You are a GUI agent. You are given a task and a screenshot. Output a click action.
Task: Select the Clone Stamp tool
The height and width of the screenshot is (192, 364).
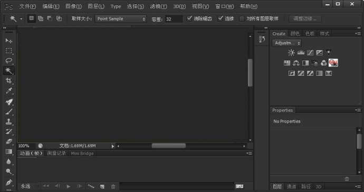point(9,122)
